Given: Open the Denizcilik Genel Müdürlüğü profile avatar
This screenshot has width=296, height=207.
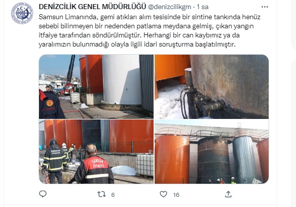Looking at the screenshot, I should click(x=22, y=13).
